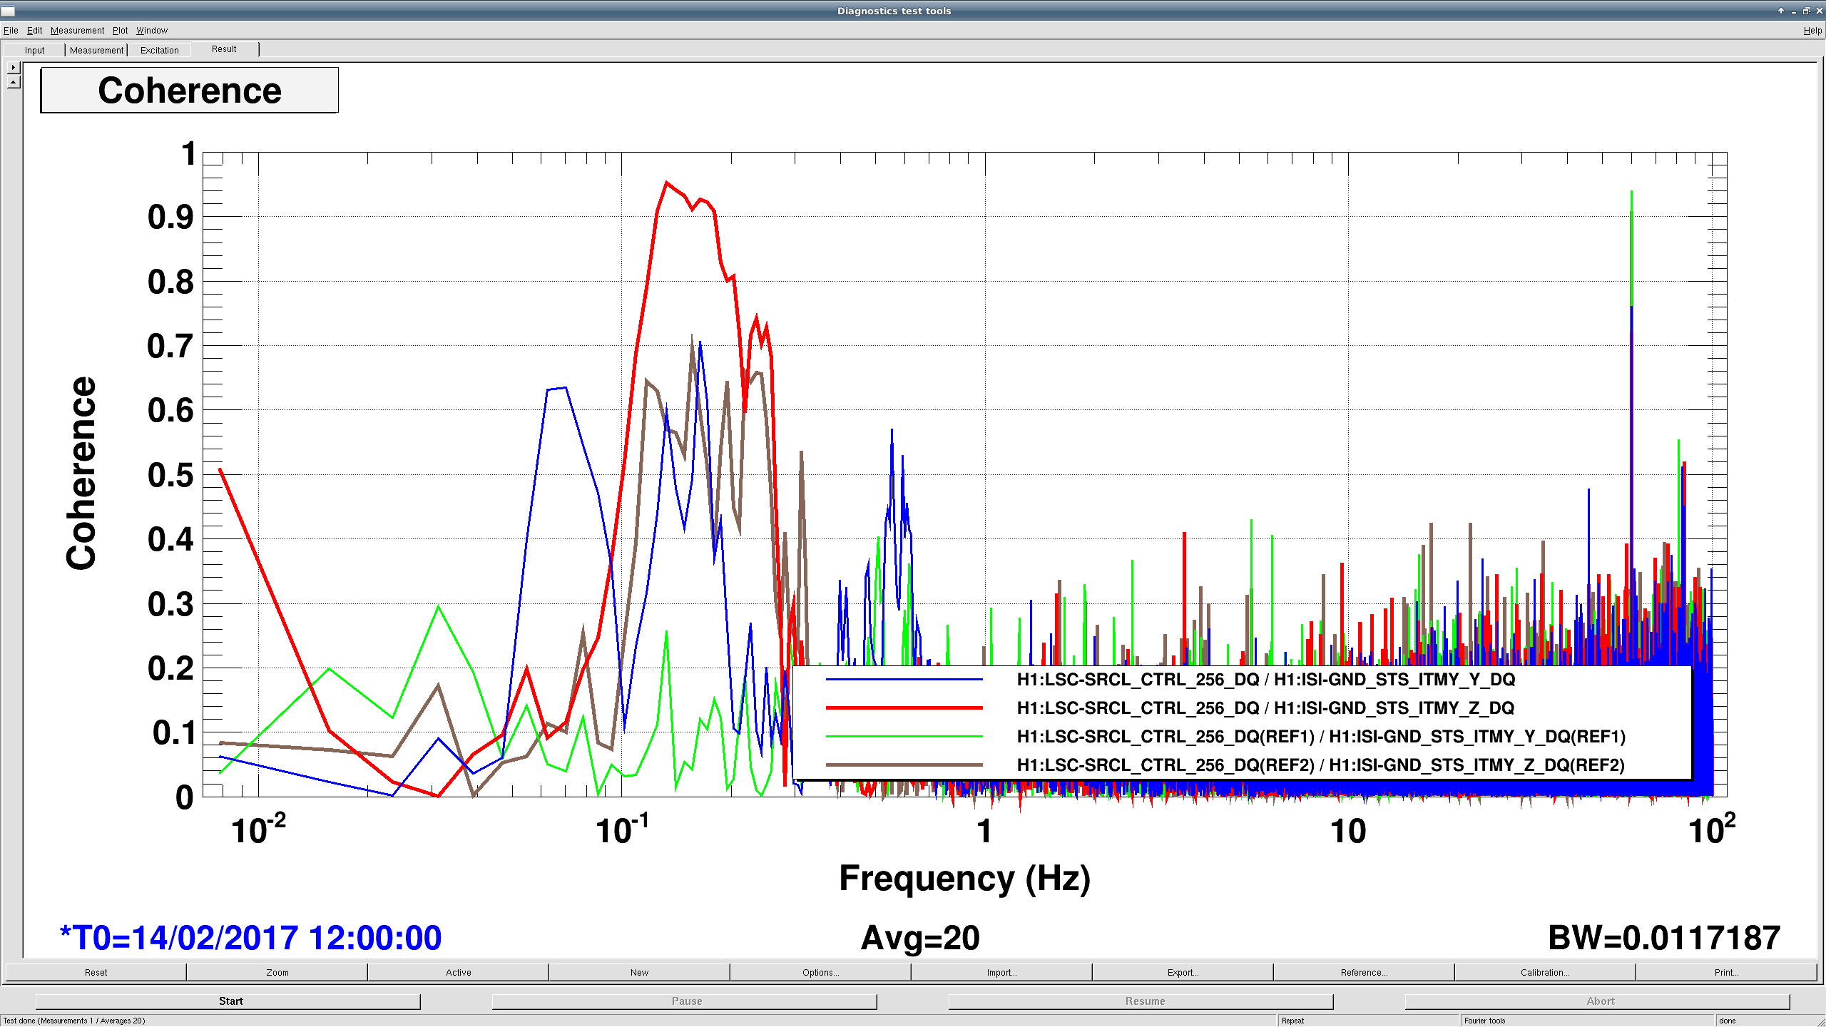
Task: Open the Plot menu
Action: click(x=120, y=31)
